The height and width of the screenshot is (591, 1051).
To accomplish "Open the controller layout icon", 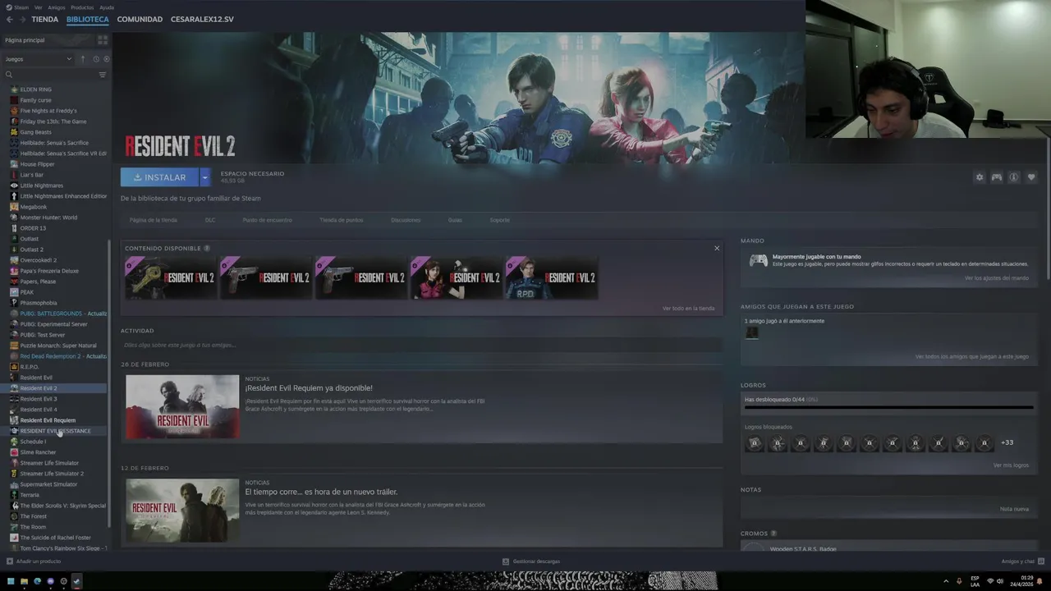I will pyautogui.click(x=997, y=177).
